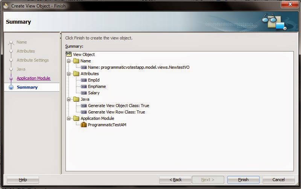Select the Salary attribute row

94,93
